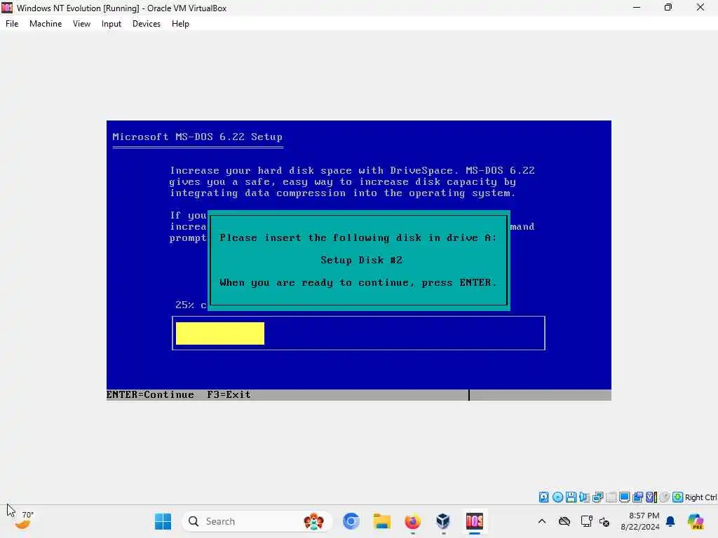Restore down the VirtualBox VM window
Screen dimensions: 718x538
pyautogui.click(x=668, y=8)
